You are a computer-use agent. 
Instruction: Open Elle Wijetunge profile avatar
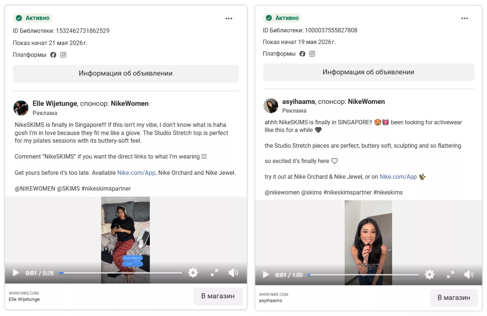[x=21, y=108]
